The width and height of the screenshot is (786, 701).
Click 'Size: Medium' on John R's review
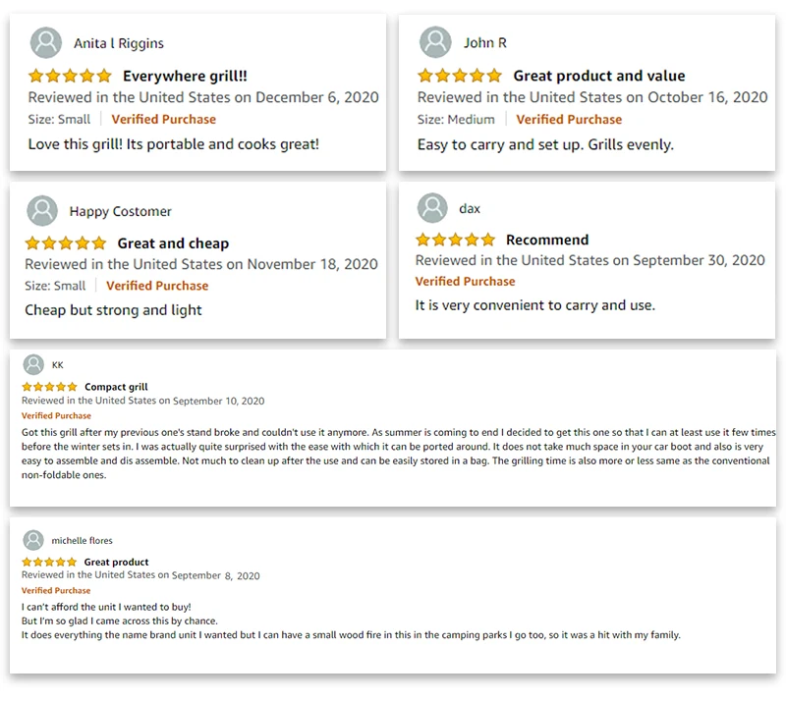[456, 119]
